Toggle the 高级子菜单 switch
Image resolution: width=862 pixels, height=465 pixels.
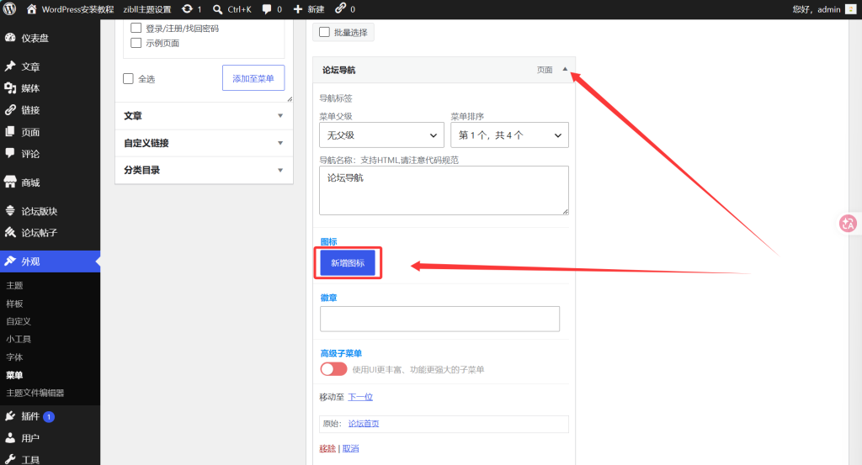click(x=333, y=369)
